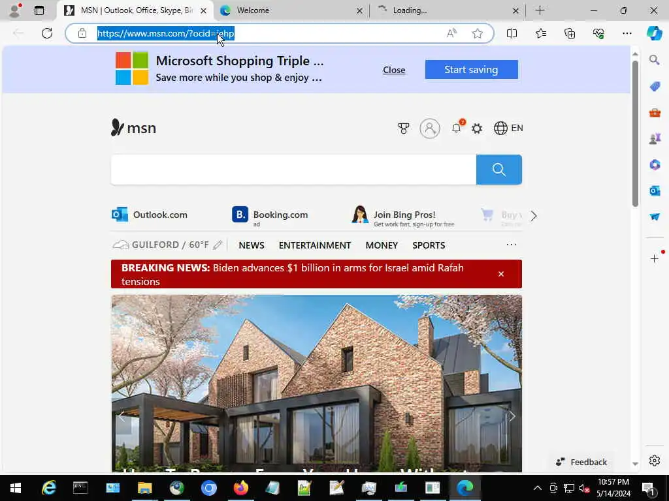Open the tab actions menu icon

point(39,10)
